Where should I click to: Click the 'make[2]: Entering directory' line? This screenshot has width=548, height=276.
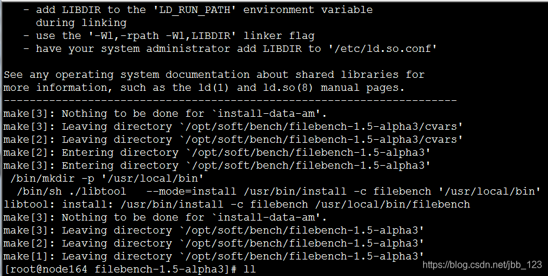click(217, 153)
